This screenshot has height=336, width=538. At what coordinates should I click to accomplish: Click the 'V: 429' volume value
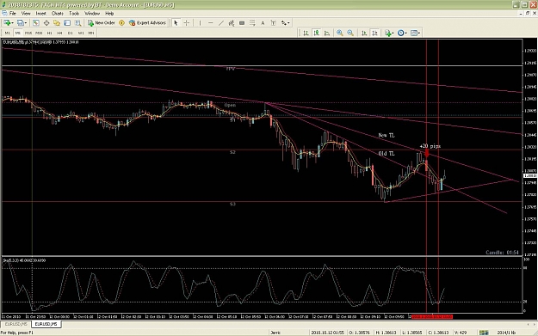[x=461, y=333]
